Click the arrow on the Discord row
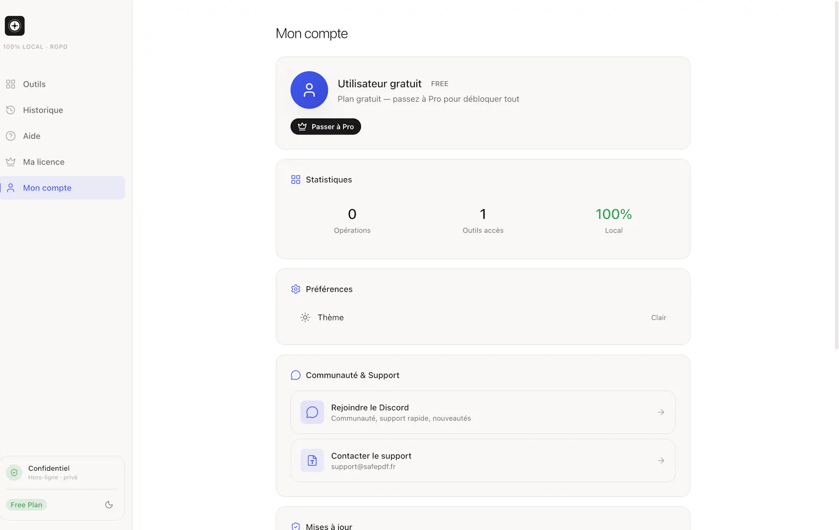This screenshot has height=530, width=839. point(661,413)
